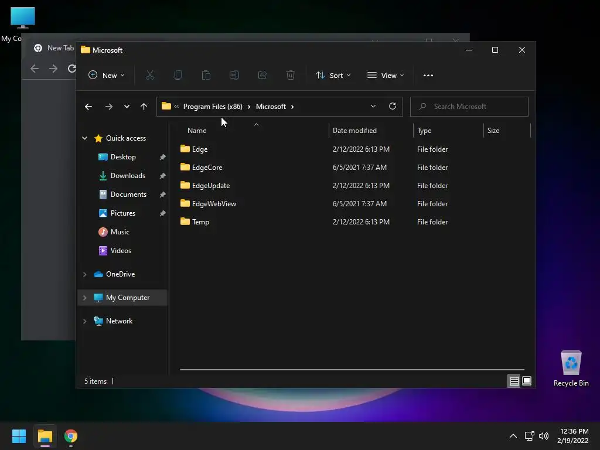Go back using the Explorer back arrow
This screenshot has width=600, height=450.
click(x=88, y=107)
